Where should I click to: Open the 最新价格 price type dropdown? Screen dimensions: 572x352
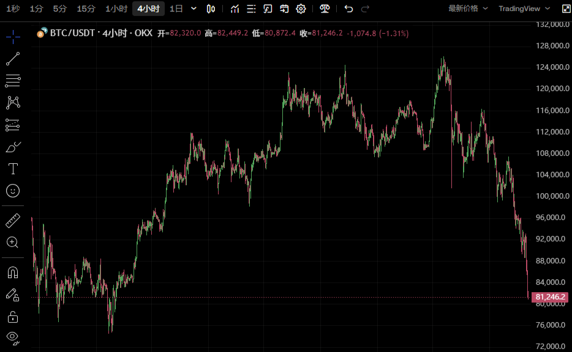pyautogui.click(x=468, y=9)
